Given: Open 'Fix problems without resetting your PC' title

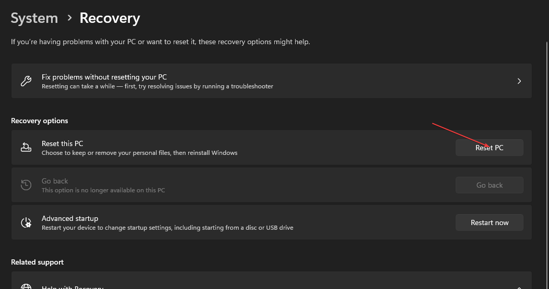Looking at the screenshot, I should click(x=104, y=77).
